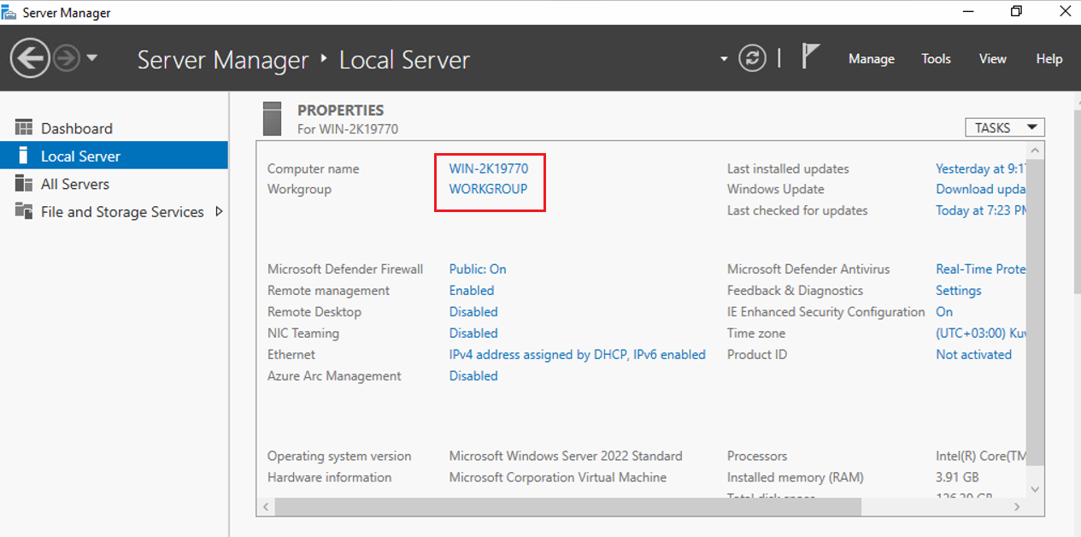1081x537 pixels.
Task: Click the back navigation arrow
Action: click(29, 57)
